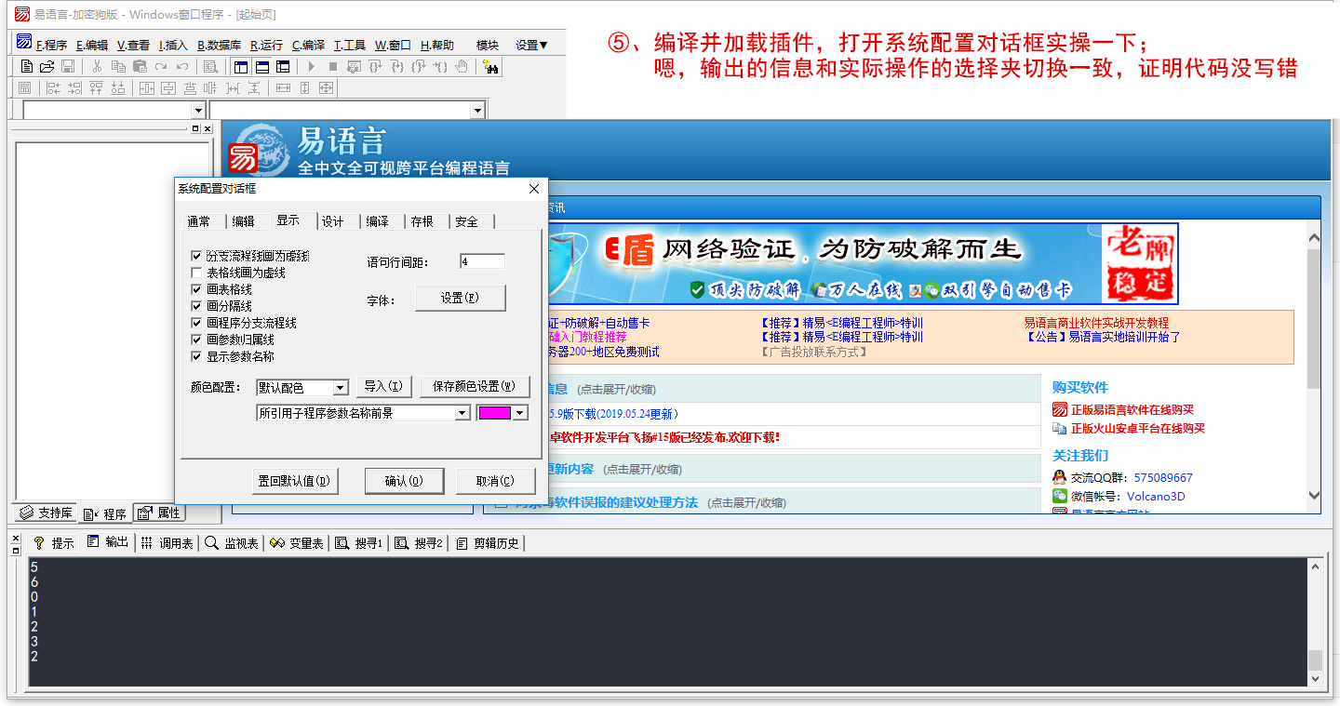Click the Run (play) toolbar icon

tap(311, 66)
